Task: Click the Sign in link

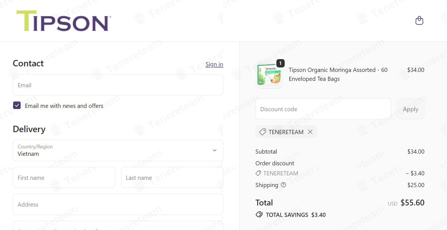Action: tap(214, 64)
